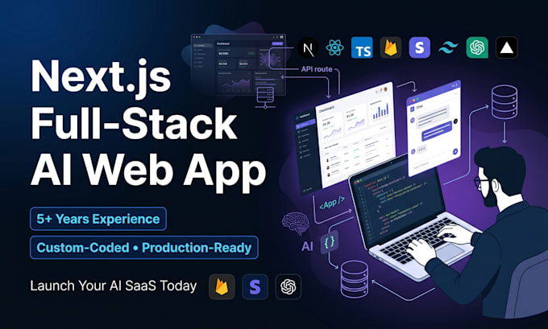Select the TypeScript TS logo
548x329 pixels.
(x=362, y=47)
